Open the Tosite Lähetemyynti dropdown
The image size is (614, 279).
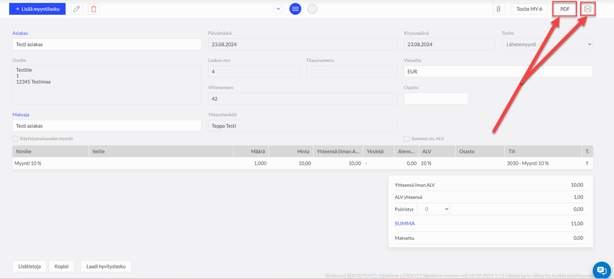(547, 45)
